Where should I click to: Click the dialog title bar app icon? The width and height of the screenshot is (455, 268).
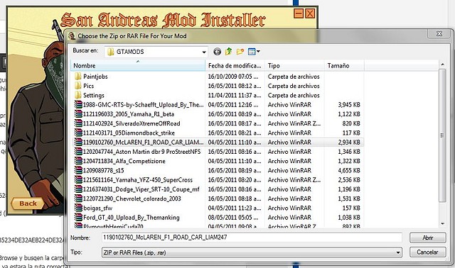click(x=72, y=36)
